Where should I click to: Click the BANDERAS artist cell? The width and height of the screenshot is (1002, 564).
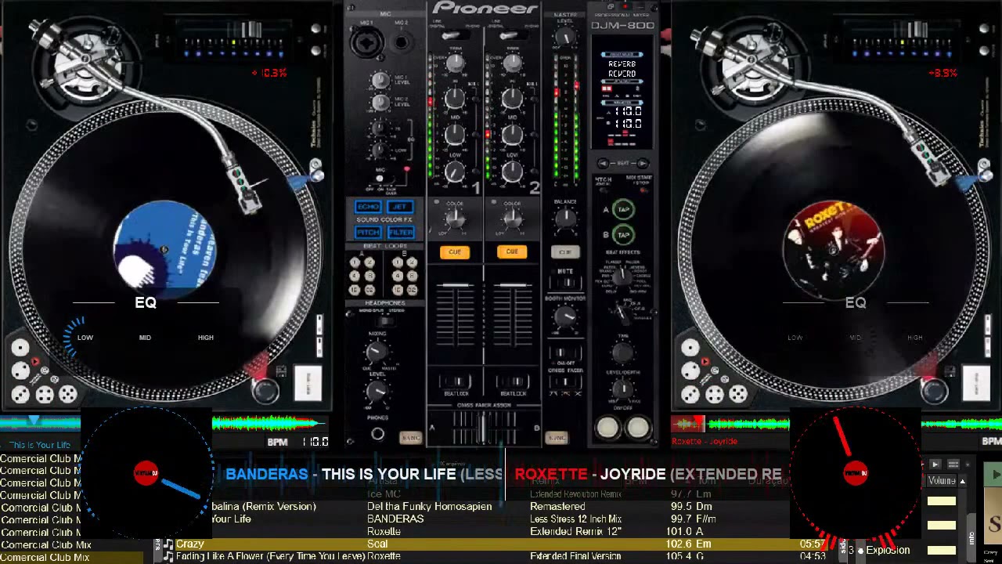tap(395, 519)
